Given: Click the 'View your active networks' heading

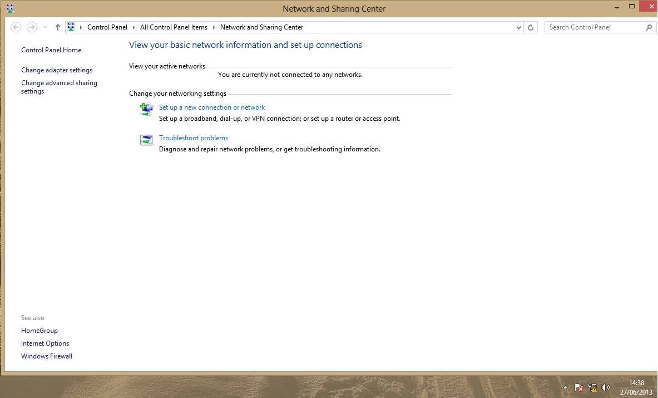Looking at the screenshot, I should 167,66.
